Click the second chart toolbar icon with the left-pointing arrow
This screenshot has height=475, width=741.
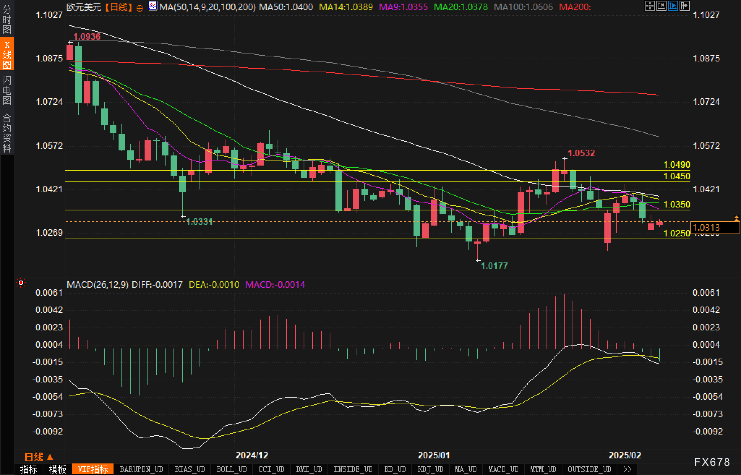[661, 6]
